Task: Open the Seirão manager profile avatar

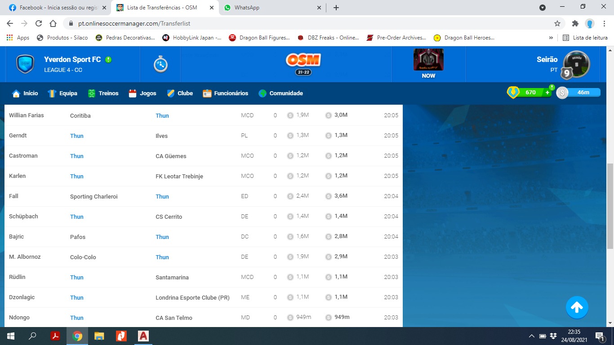Action: (576, 64)
